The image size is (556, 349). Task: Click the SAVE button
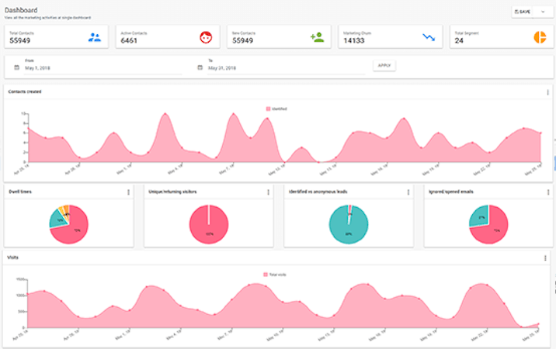(x=523, y=12)
